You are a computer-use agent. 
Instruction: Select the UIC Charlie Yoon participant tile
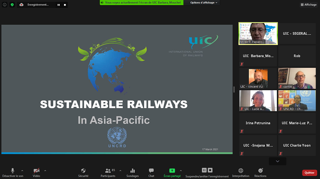(297, 146)
